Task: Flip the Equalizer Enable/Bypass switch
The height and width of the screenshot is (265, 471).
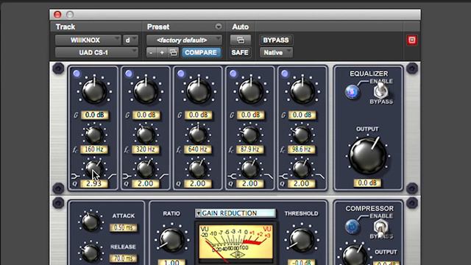Action: click(x=380, y=91)
